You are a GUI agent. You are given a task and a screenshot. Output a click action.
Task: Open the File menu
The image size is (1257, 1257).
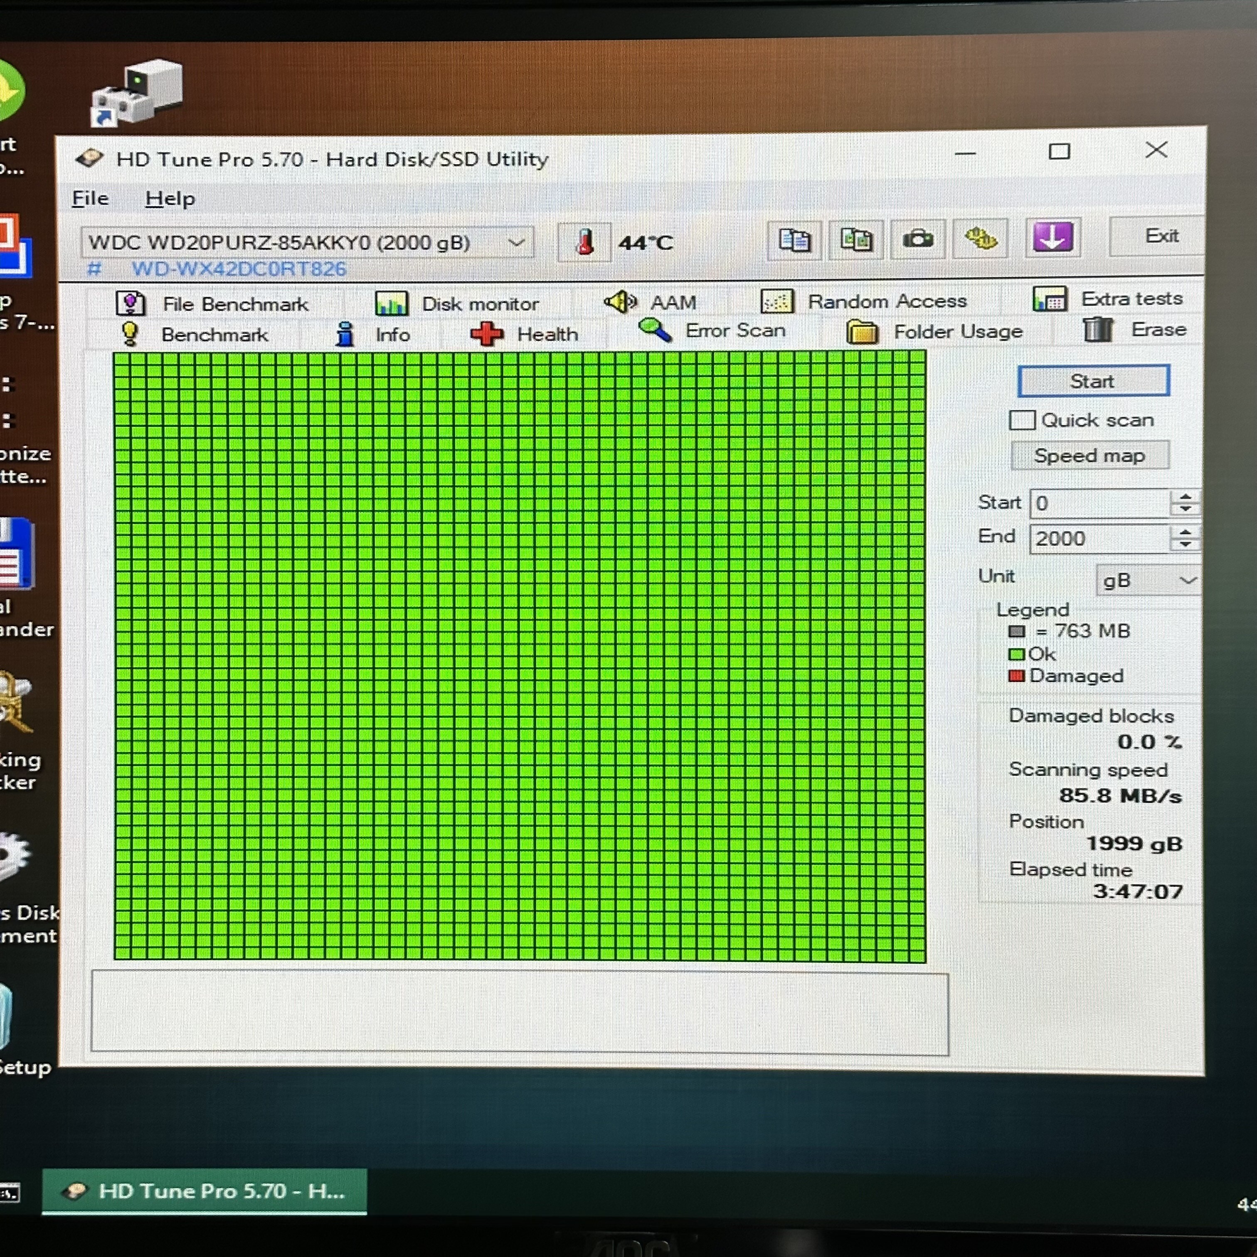[90, 198]
